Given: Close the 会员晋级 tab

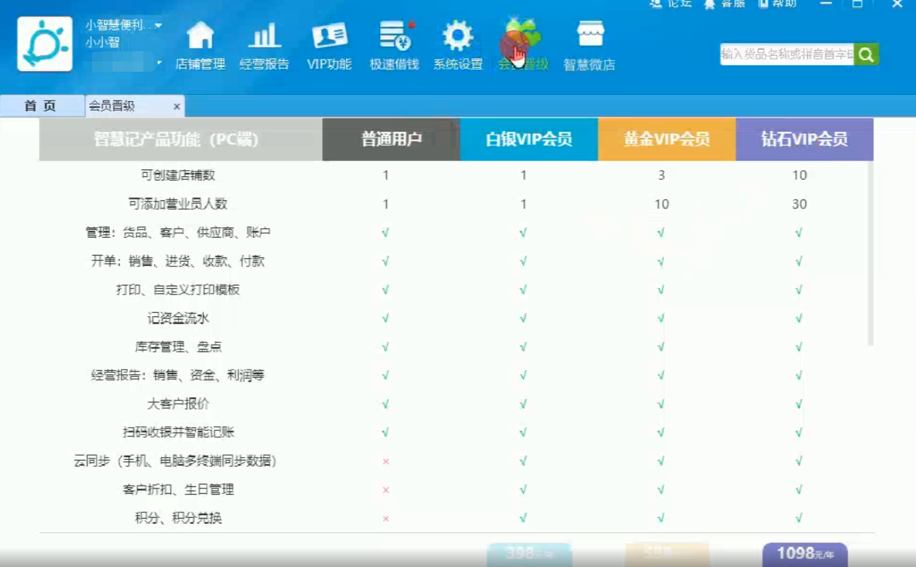Looking at the screenshot, I should click(176, 107).
